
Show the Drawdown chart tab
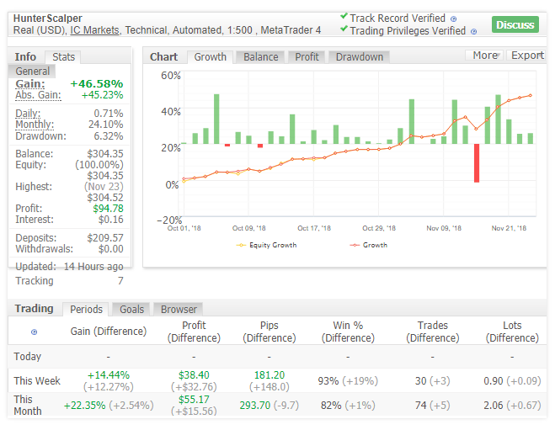point(359,57)
